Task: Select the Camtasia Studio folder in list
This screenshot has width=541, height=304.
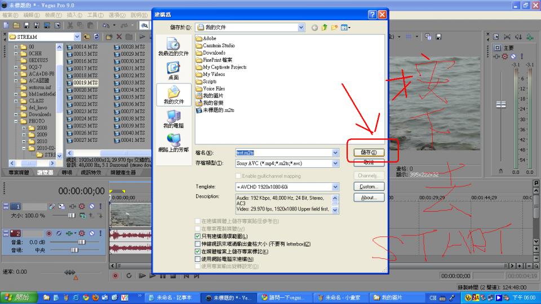Action: 215,46
